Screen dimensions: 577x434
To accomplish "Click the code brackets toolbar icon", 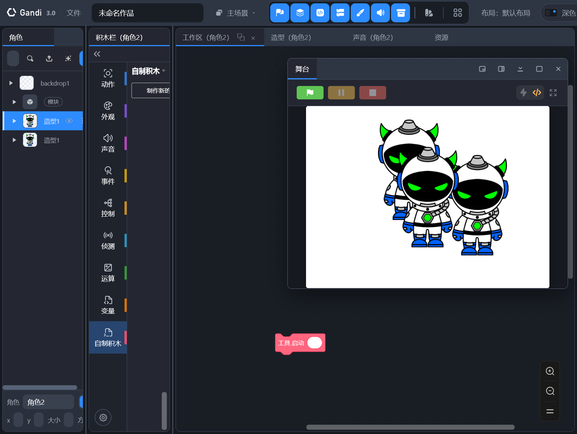I will [320, 13].
